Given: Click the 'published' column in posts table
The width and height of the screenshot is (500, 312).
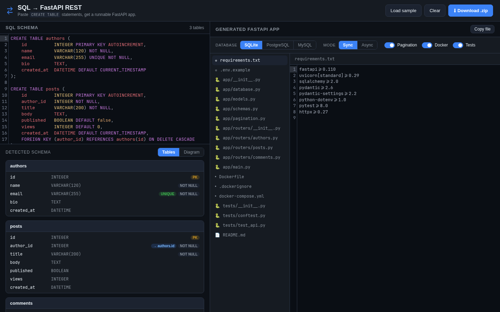Looking at the screenshot, I should [x=21, y=271].
